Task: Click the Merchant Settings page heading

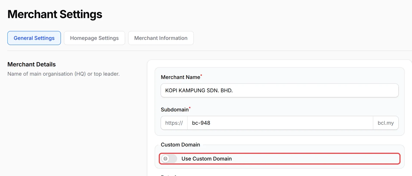Action: 55,14
